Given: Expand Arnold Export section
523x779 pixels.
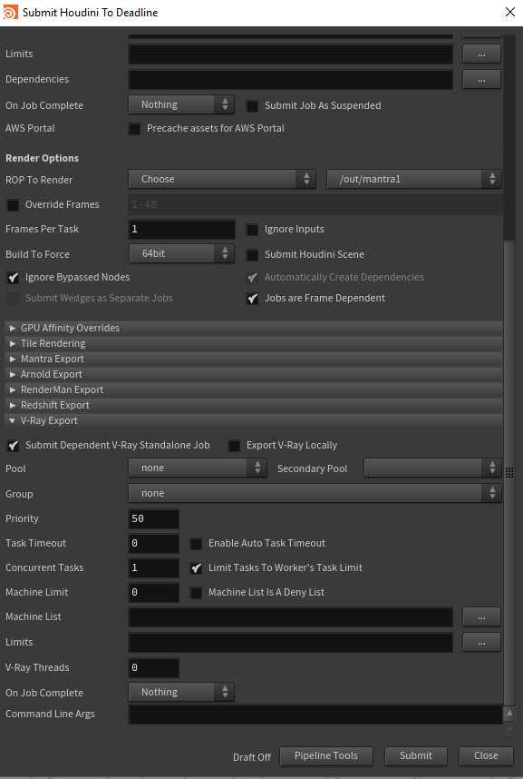Looking at the screenshot, I should click(x=254, y=374).
